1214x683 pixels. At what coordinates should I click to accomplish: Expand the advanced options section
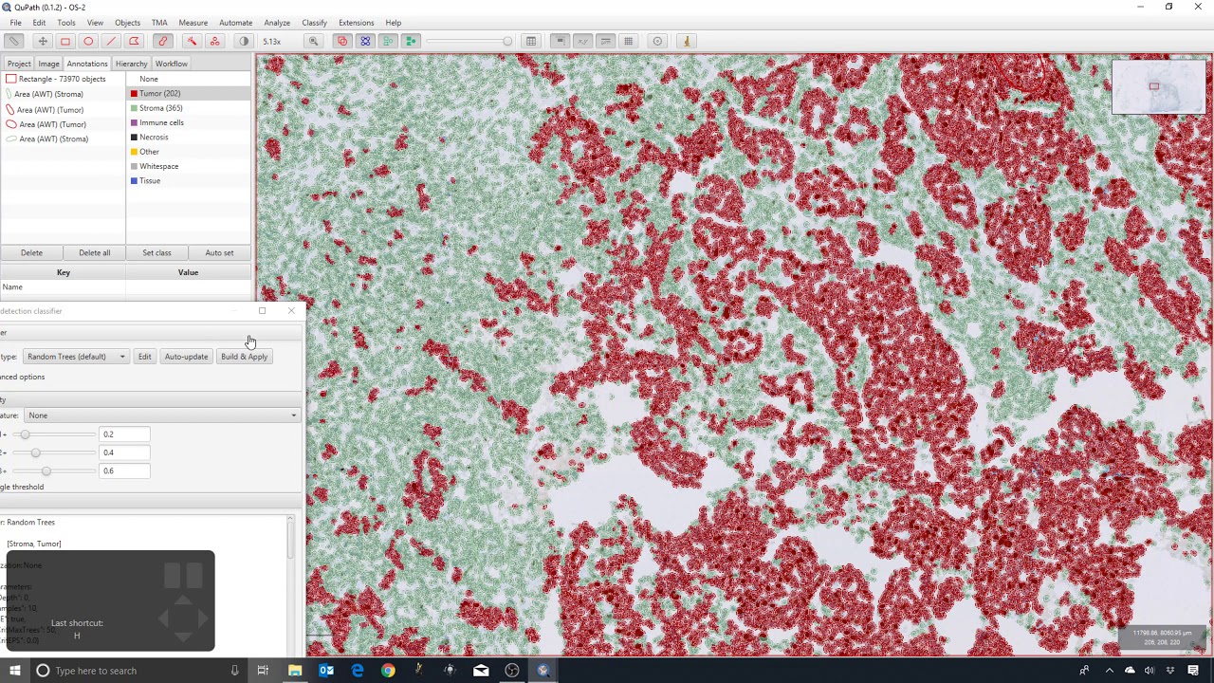pyautogui.click(x=22, y=377)
